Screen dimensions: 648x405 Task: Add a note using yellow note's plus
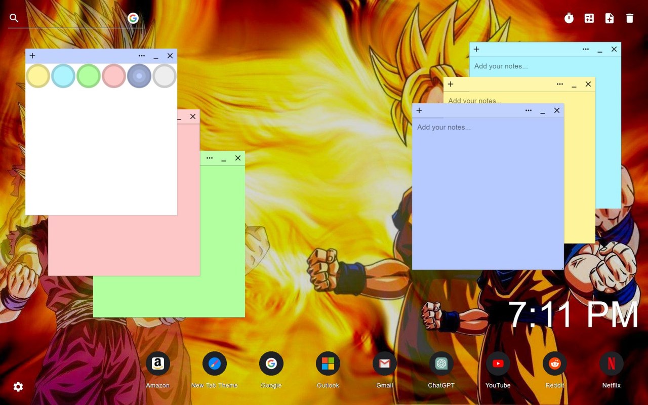point(451,84)
